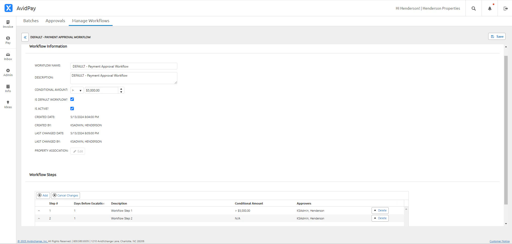Screen dimensions: 512x244
Task: Disable the Is Active checkbox
Action: pyautogui.click(x=72, y=108)
